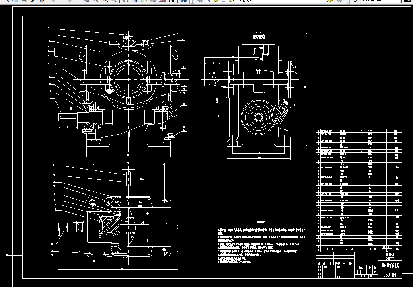Click the Zoom Previous magnifier
The height and width of the screenshot is (287, 413).
point(114,1)
